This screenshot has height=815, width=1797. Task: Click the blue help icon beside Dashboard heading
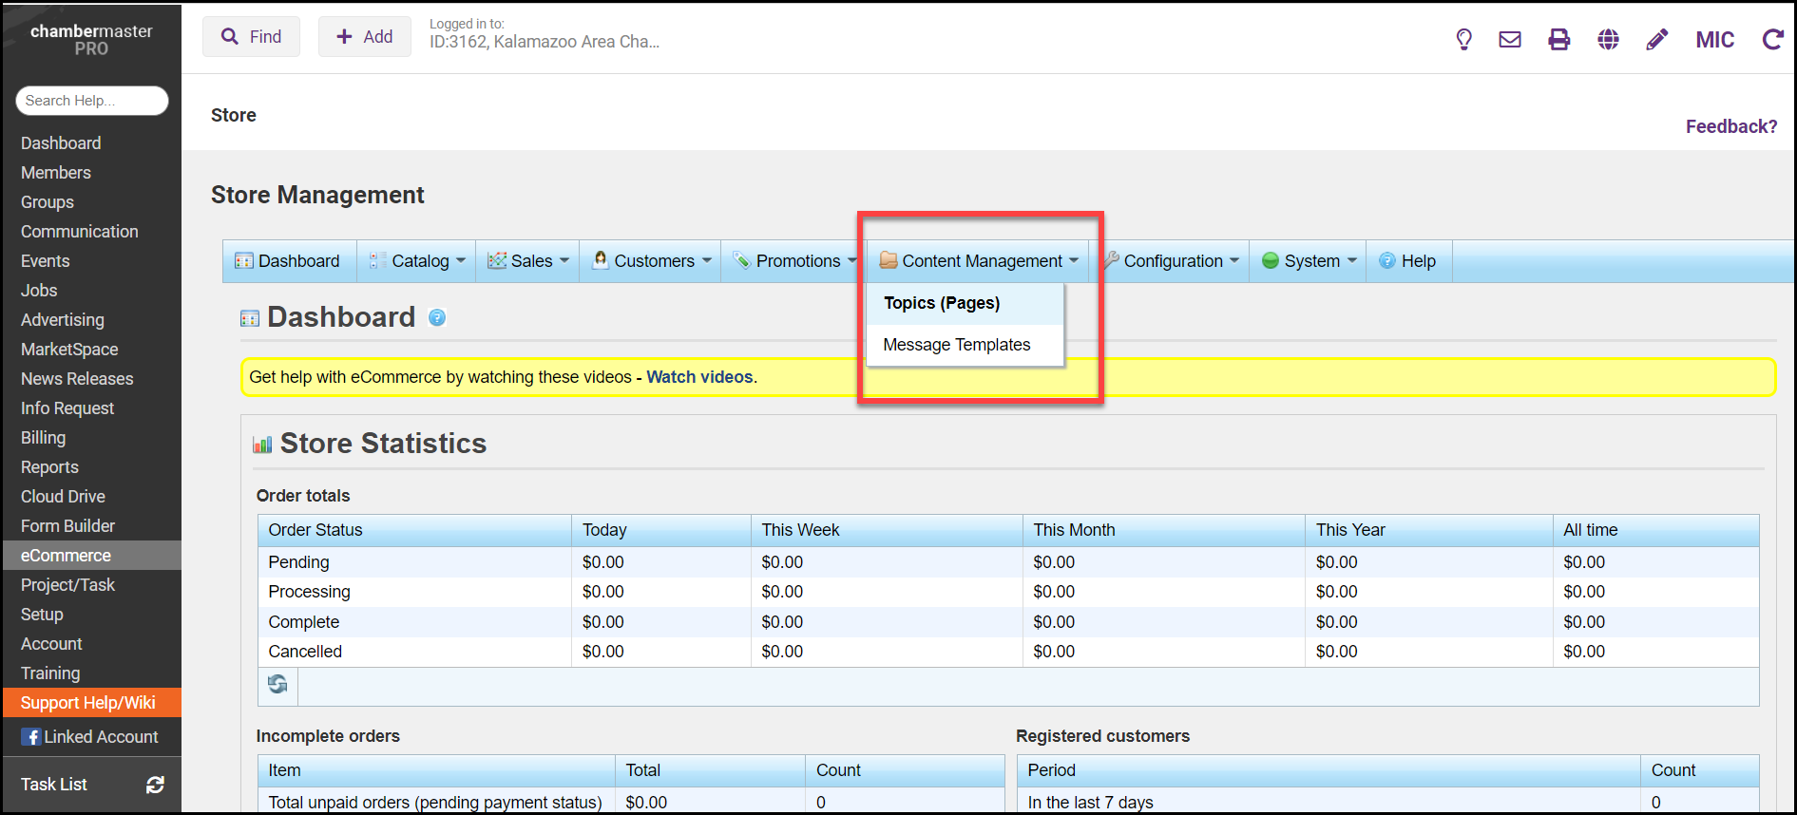pos(437,318)
